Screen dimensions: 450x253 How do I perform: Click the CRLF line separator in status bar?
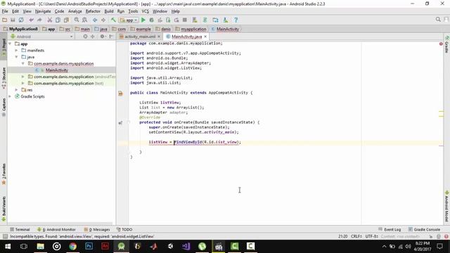[356, 236]
